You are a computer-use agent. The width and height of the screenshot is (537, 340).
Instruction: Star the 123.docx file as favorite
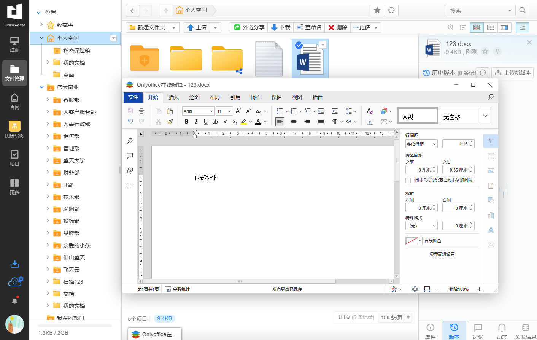tap(485, 51)
